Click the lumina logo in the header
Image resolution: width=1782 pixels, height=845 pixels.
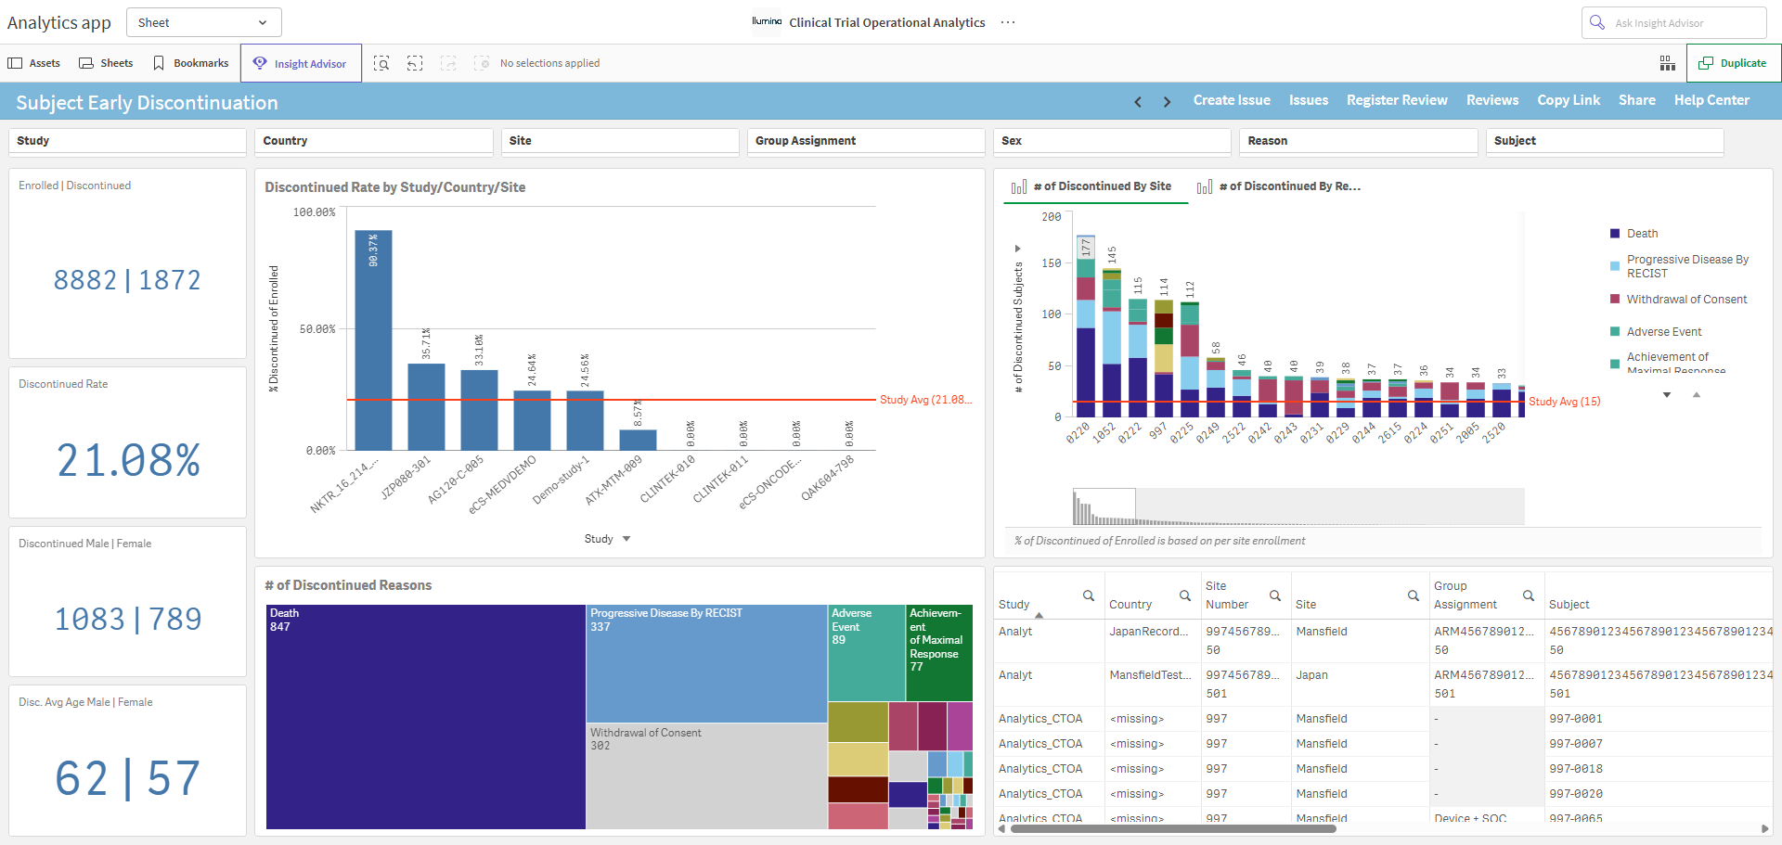(x=767, y=21)
